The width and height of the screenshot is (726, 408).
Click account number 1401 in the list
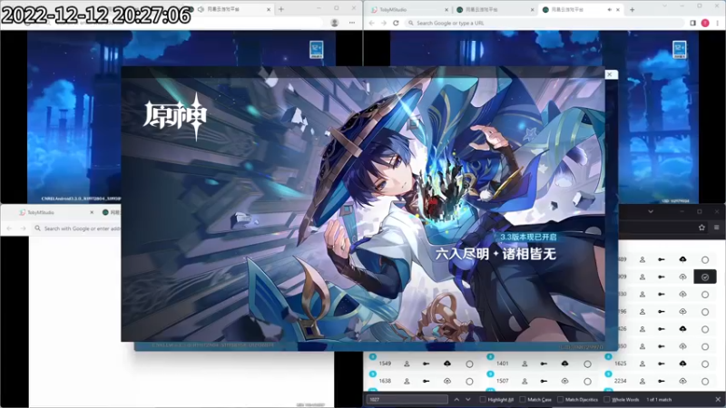503,364
